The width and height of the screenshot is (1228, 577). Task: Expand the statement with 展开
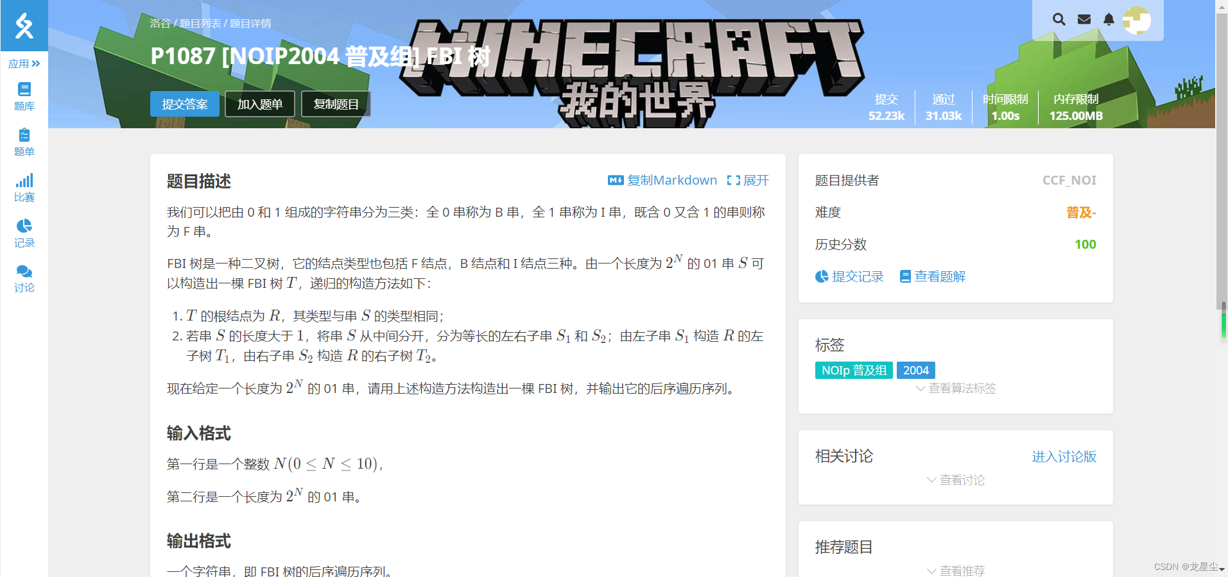click(748, 180)
